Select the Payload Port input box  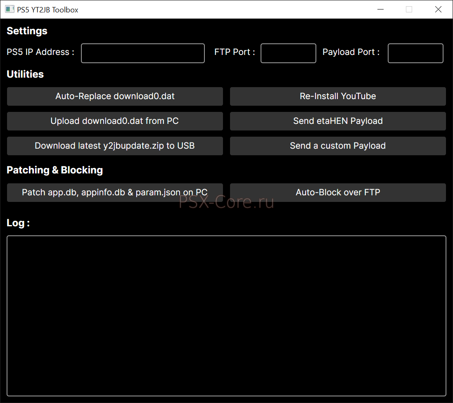click(x=415, y=53)
